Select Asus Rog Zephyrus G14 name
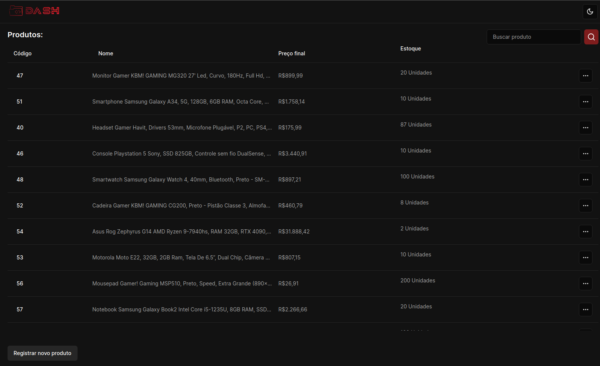600x366 pixels. click(x=182, y=232)
